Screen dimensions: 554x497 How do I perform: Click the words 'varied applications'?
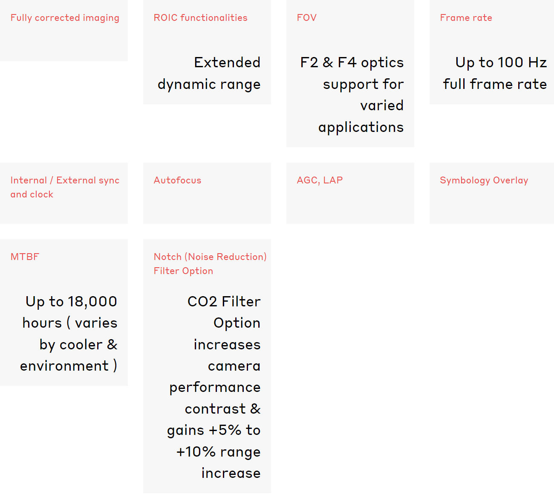(361, 116)
